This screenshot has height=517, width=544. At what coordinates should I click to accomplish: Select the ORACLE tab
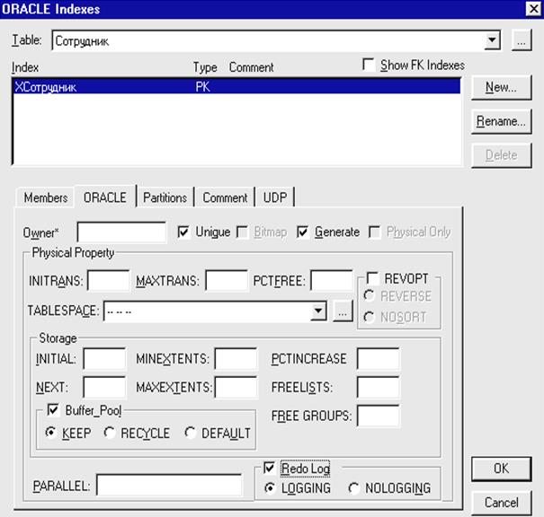[x=105, y=197]
